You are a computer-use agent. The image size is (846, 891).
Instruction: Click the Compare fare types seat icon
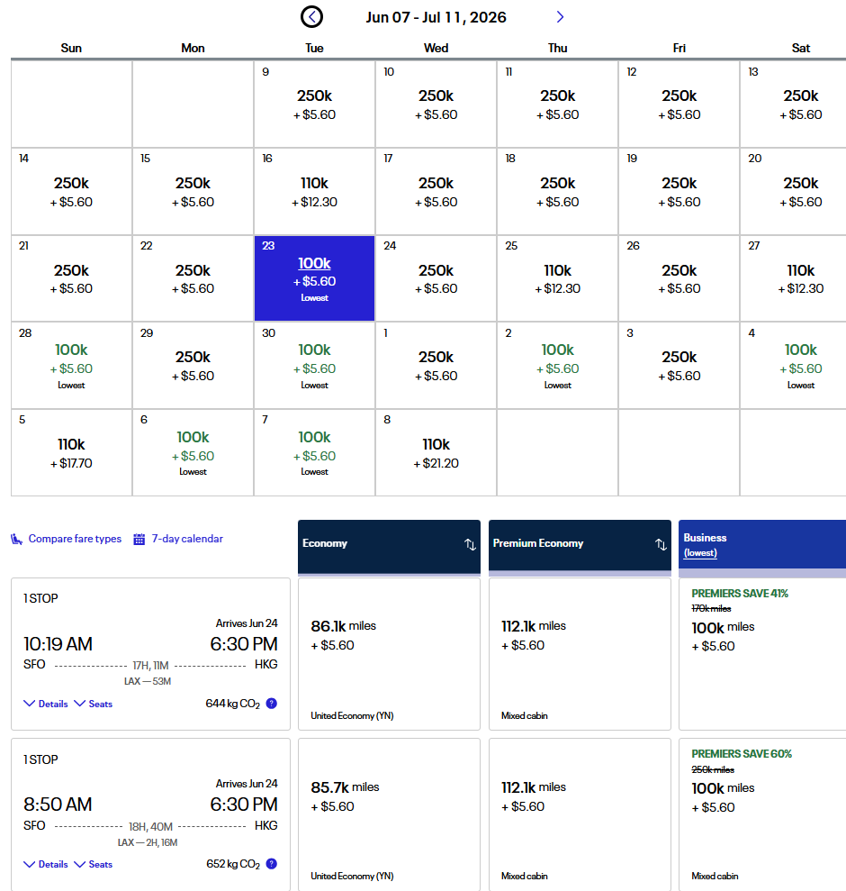[16, 539]
